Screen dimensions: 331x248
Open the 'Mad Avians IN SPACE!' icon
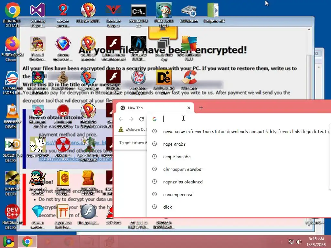pos(37,77)
